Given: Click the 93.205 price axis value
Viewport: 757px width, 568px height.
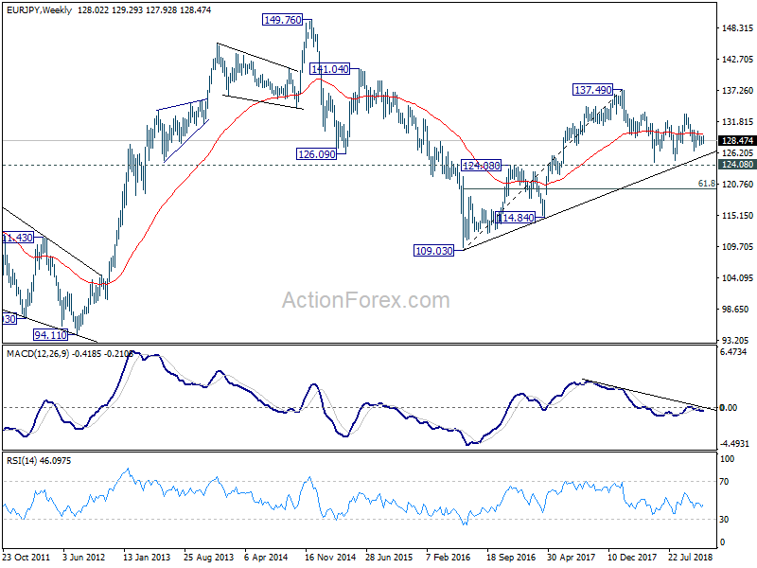Looking at the screenshot, I should point(737,341).
